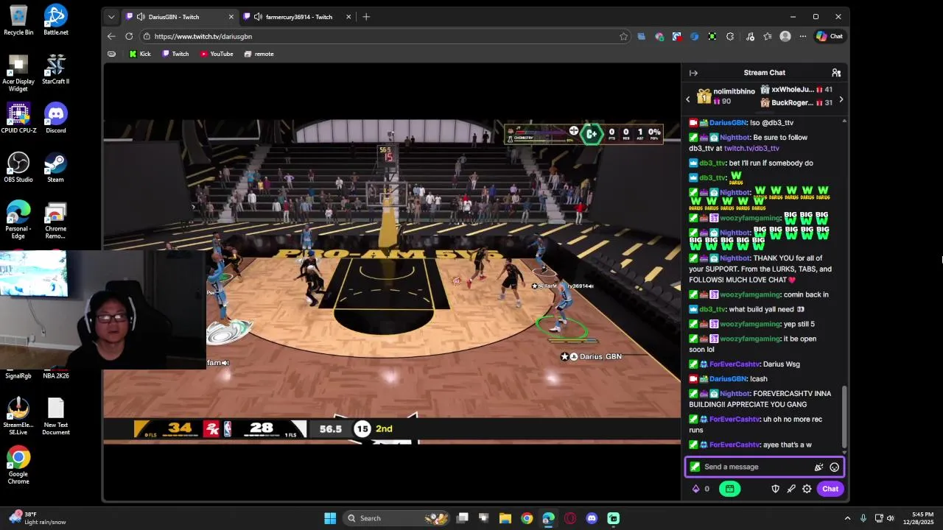Viewport: 943px width, 530px height.
Task: Open the emote picker in chat
Action: 834,467
